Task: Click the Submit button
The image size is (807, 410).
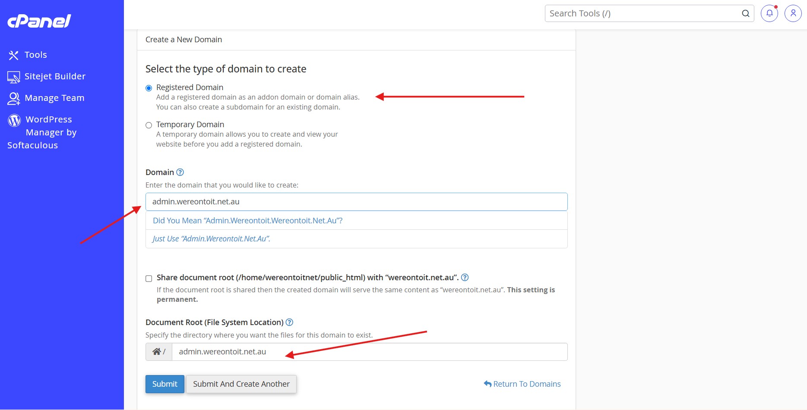Action: pos(165,384)
